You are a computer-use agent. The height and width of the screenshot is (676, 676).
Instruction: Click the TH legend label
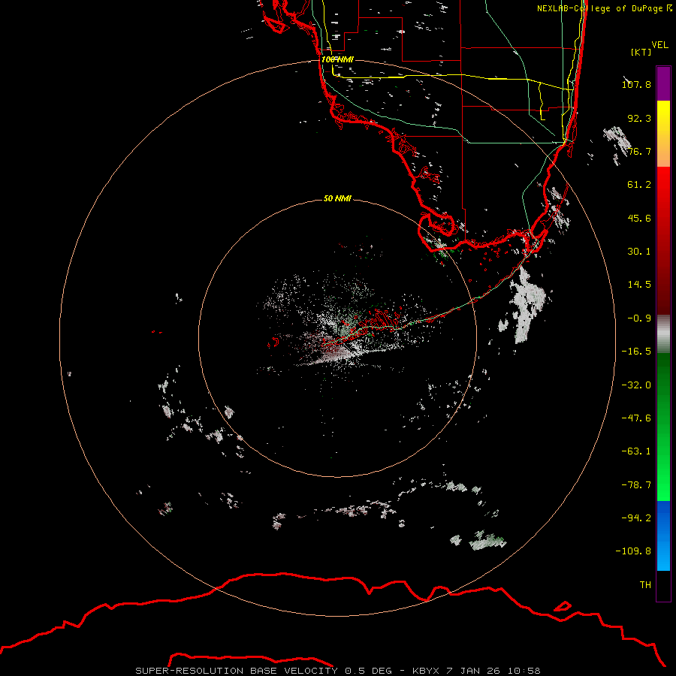click(645, 585)
